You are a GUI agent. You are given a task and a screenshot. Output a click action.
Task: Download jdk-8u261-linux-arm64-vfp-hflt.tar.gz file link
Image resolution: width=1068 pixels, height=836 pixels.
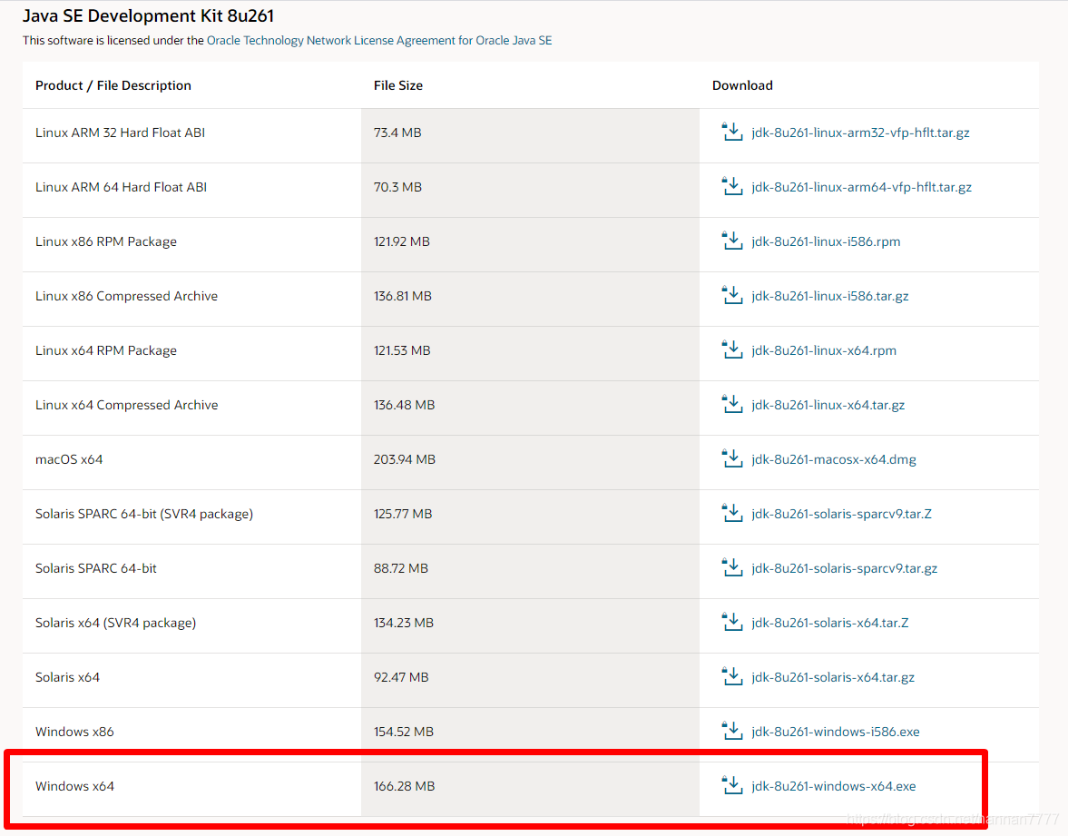pyautogui.click(x=862, y=187)
